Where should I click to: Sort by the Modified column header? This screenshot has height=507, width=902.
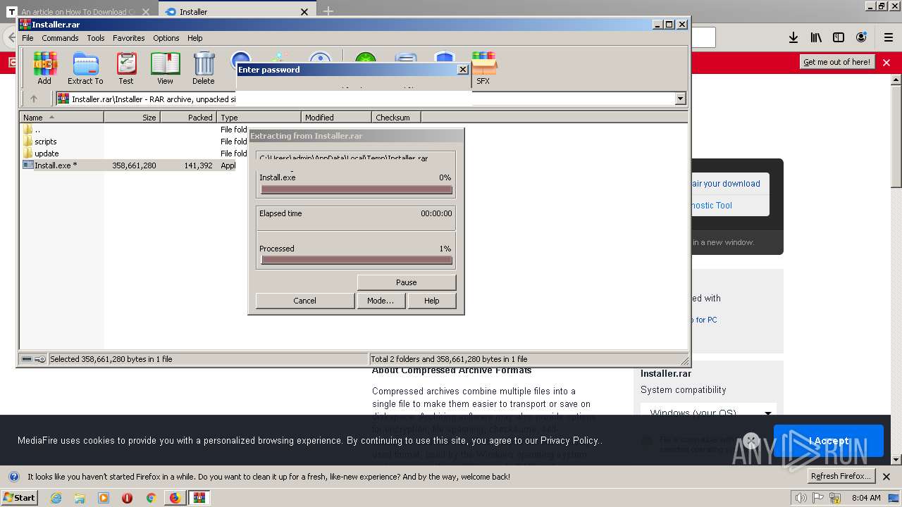click(336, 118)
